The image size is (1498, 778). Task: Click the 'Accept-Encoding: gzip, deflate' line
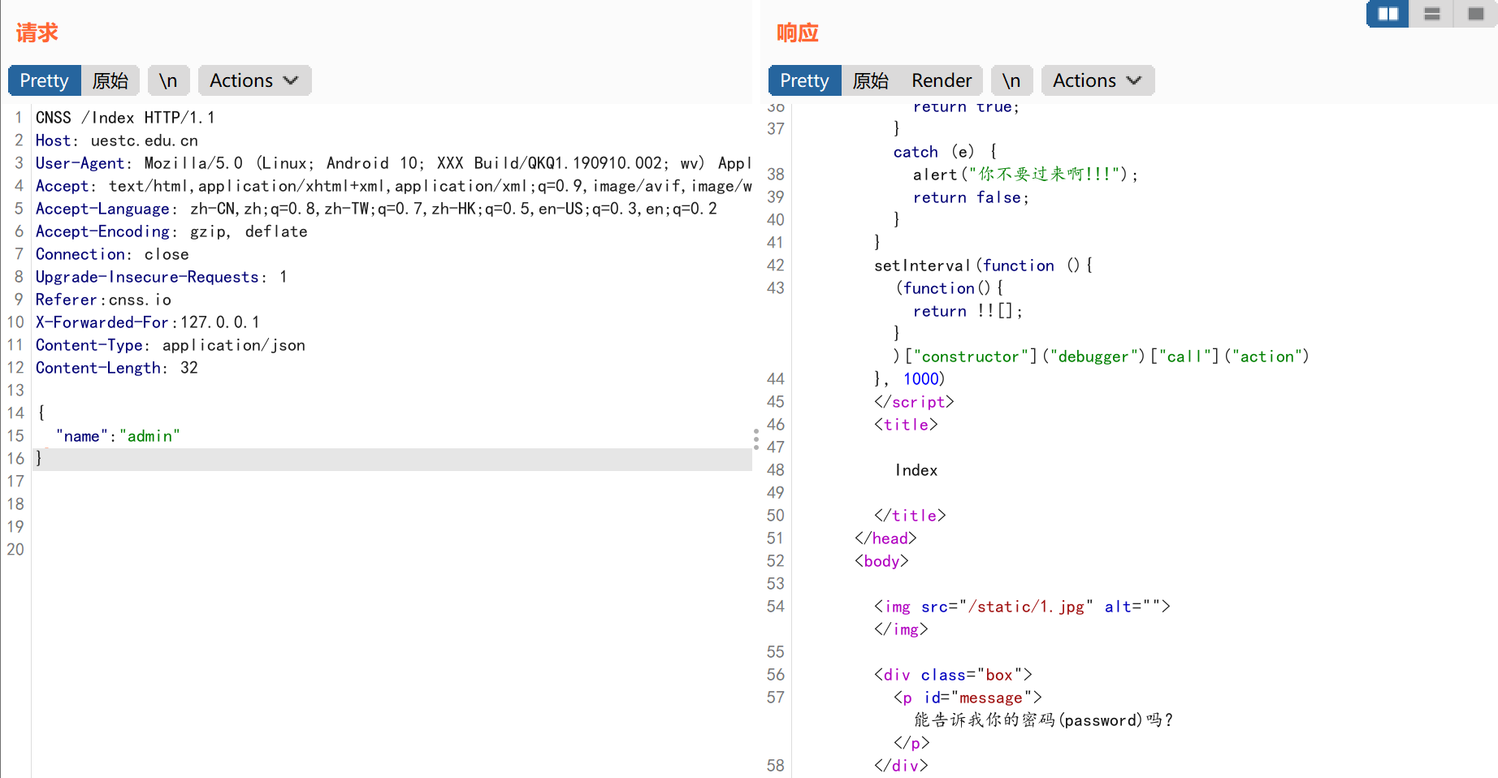(171, 231)
